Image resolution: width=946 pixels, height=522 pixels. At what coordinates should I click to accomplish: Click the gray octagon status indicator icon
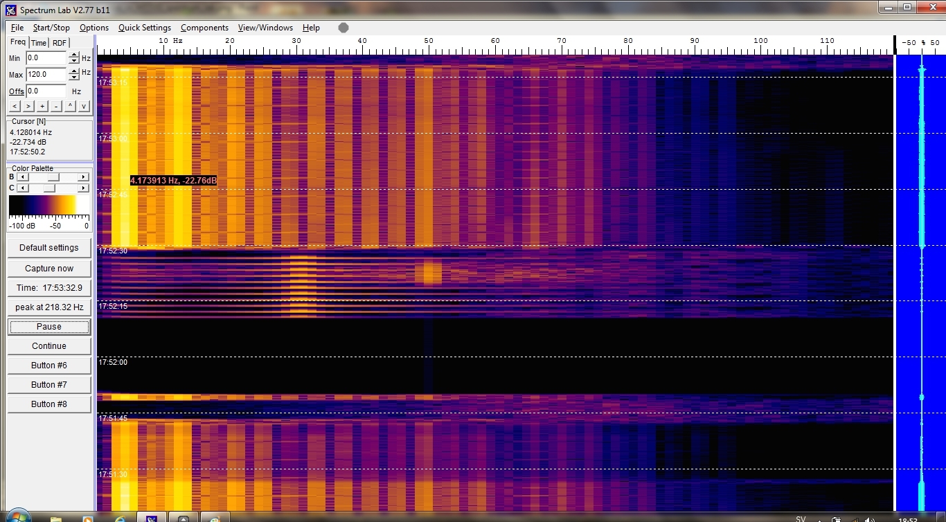(x=343, y=28)
